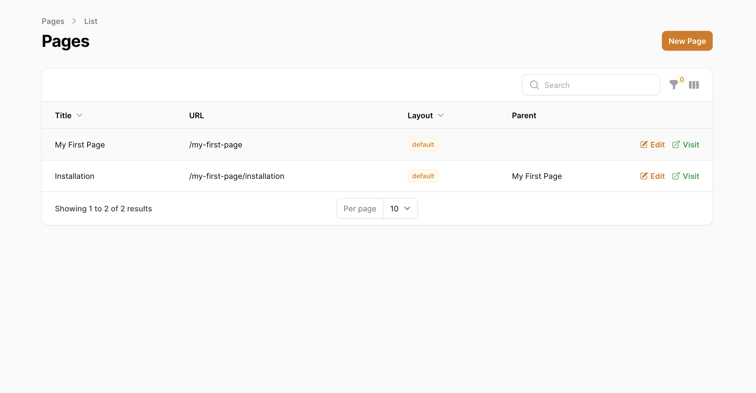This screenshot has height=393, width=756.
Task: Open the Per page dropdown showing 10
Action: [400, 208]
